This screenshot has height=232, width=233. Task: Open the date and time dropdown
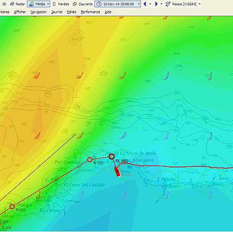[x=139, y=4]
